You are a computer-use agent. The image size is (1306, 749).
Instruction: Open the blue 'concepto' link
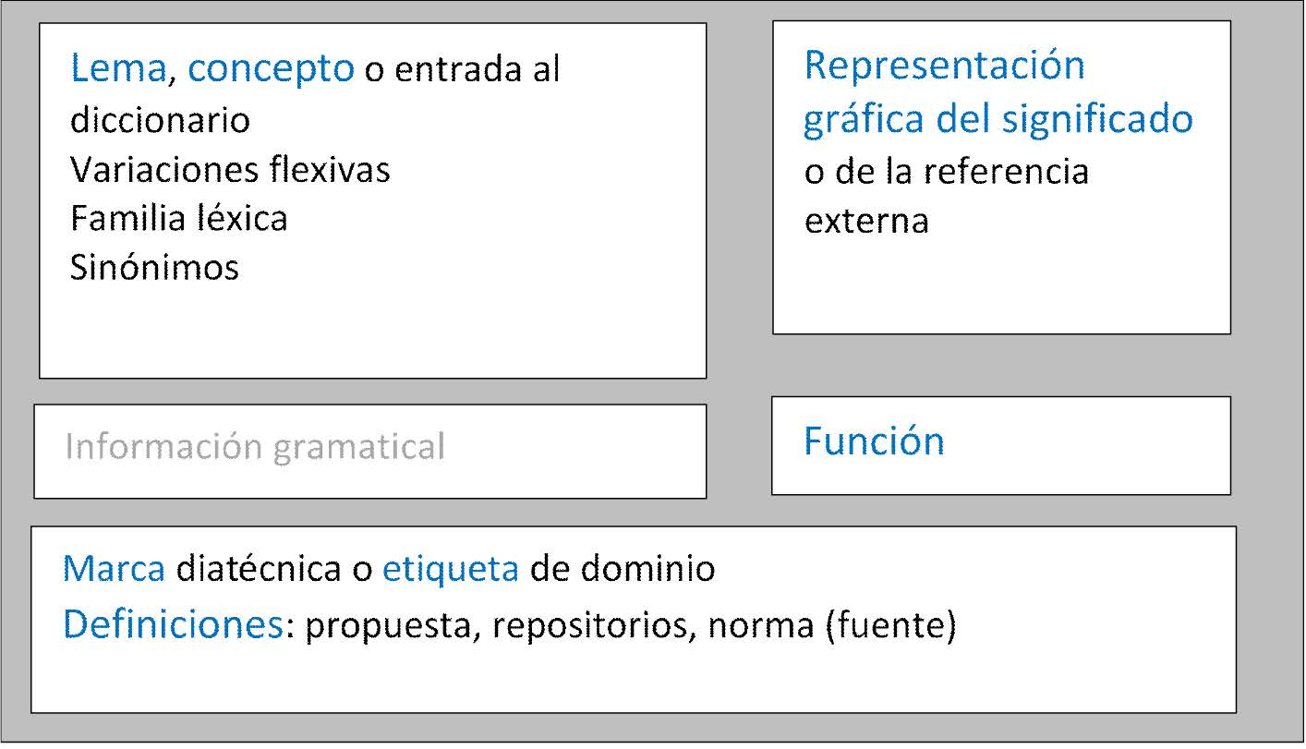click(271, 69)
